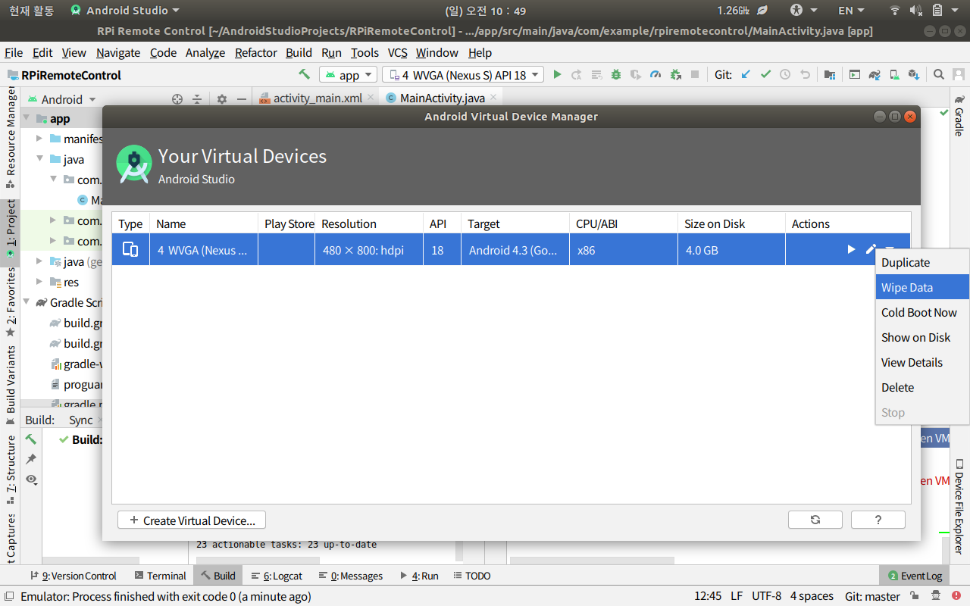
Task: Open the Terminal tool window tab
Action: 160,576
